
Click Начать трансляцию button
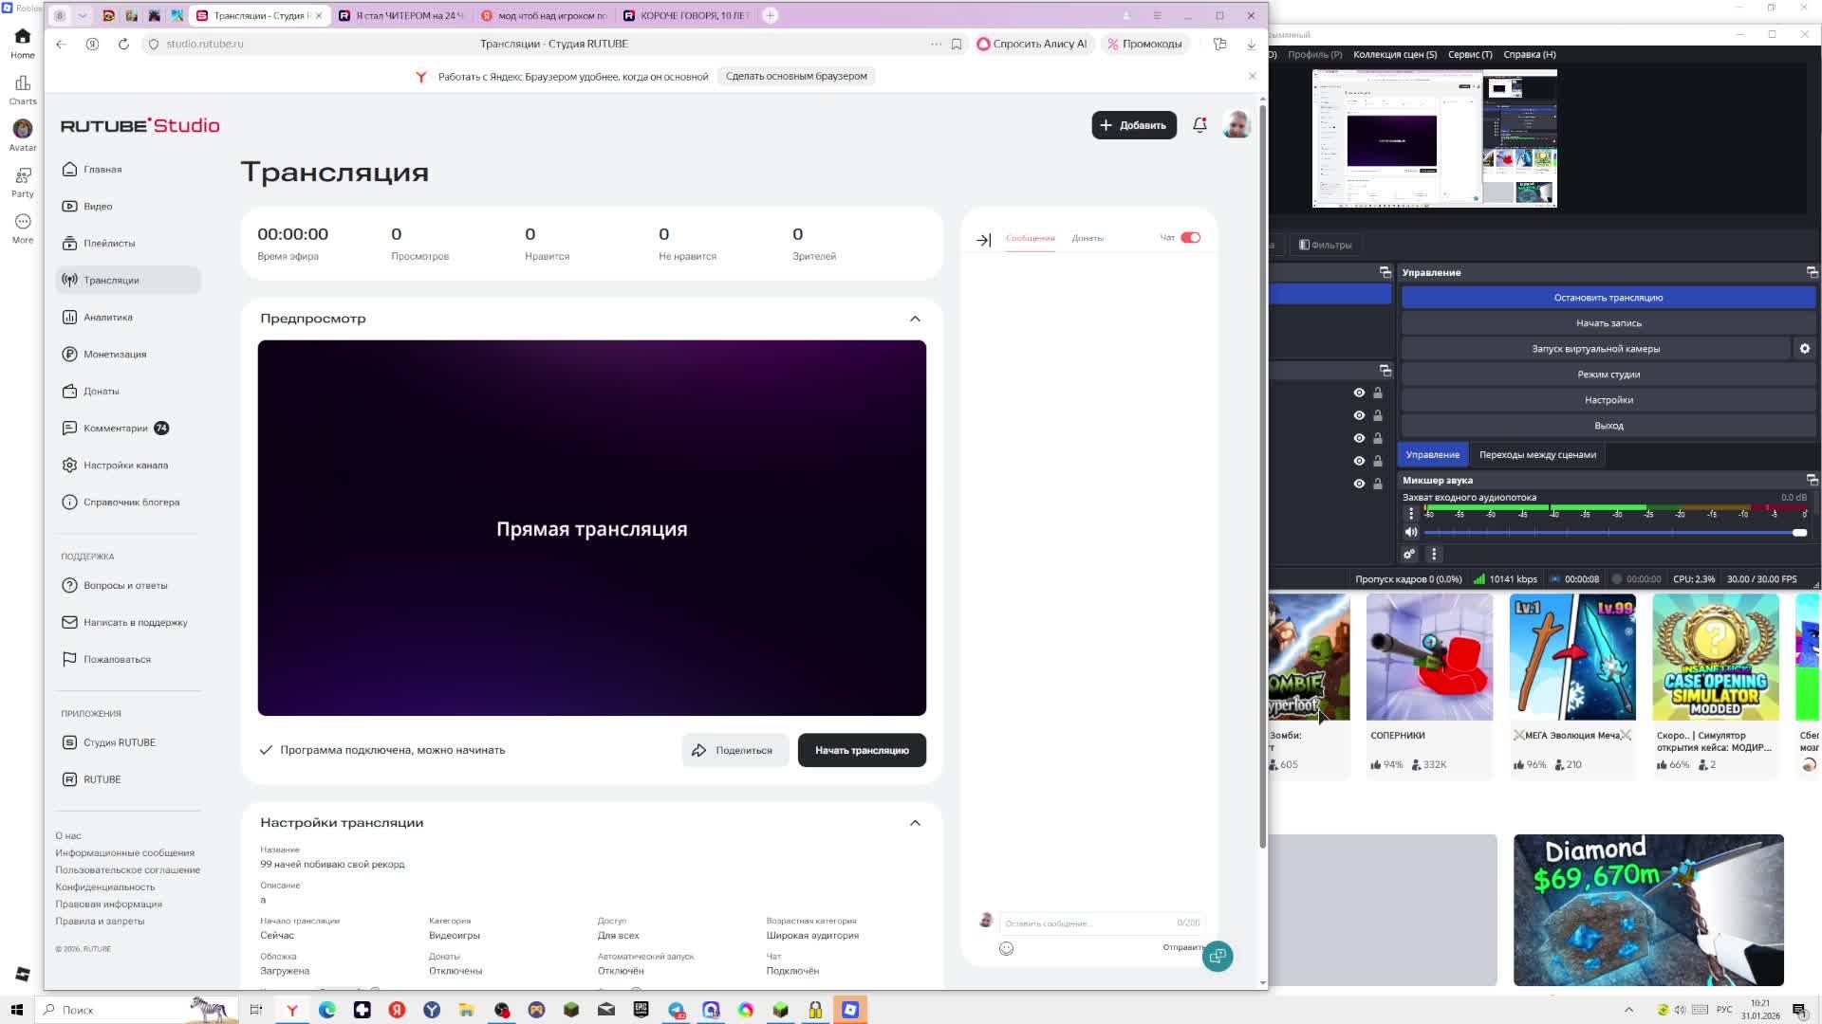point(861,751)
